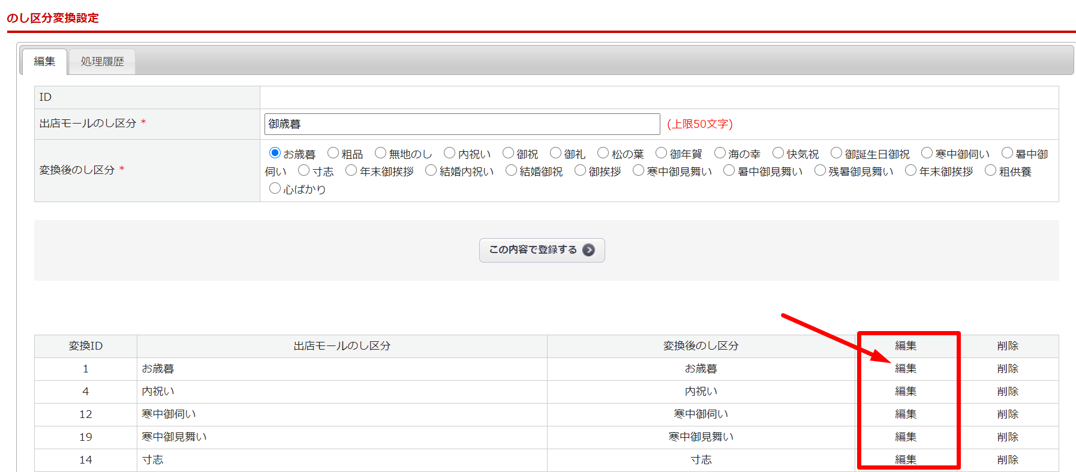Select the 快気祝 radio option
The height and width of the screenshot is (472, 1076).
coord(778,154)
